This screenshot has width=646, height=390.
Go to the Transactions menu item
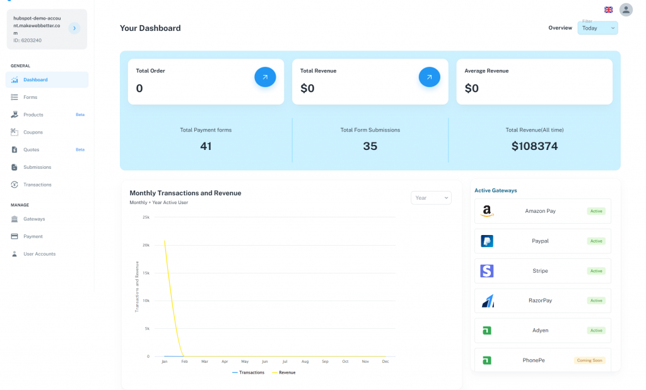(37, 185)
